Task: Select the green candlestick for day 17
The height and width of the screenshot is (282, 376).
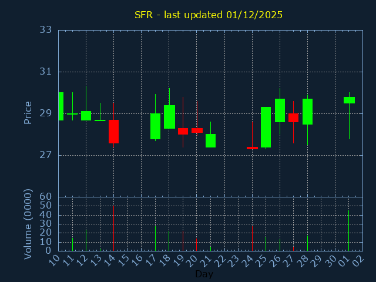Action: [x=155, y=126]
